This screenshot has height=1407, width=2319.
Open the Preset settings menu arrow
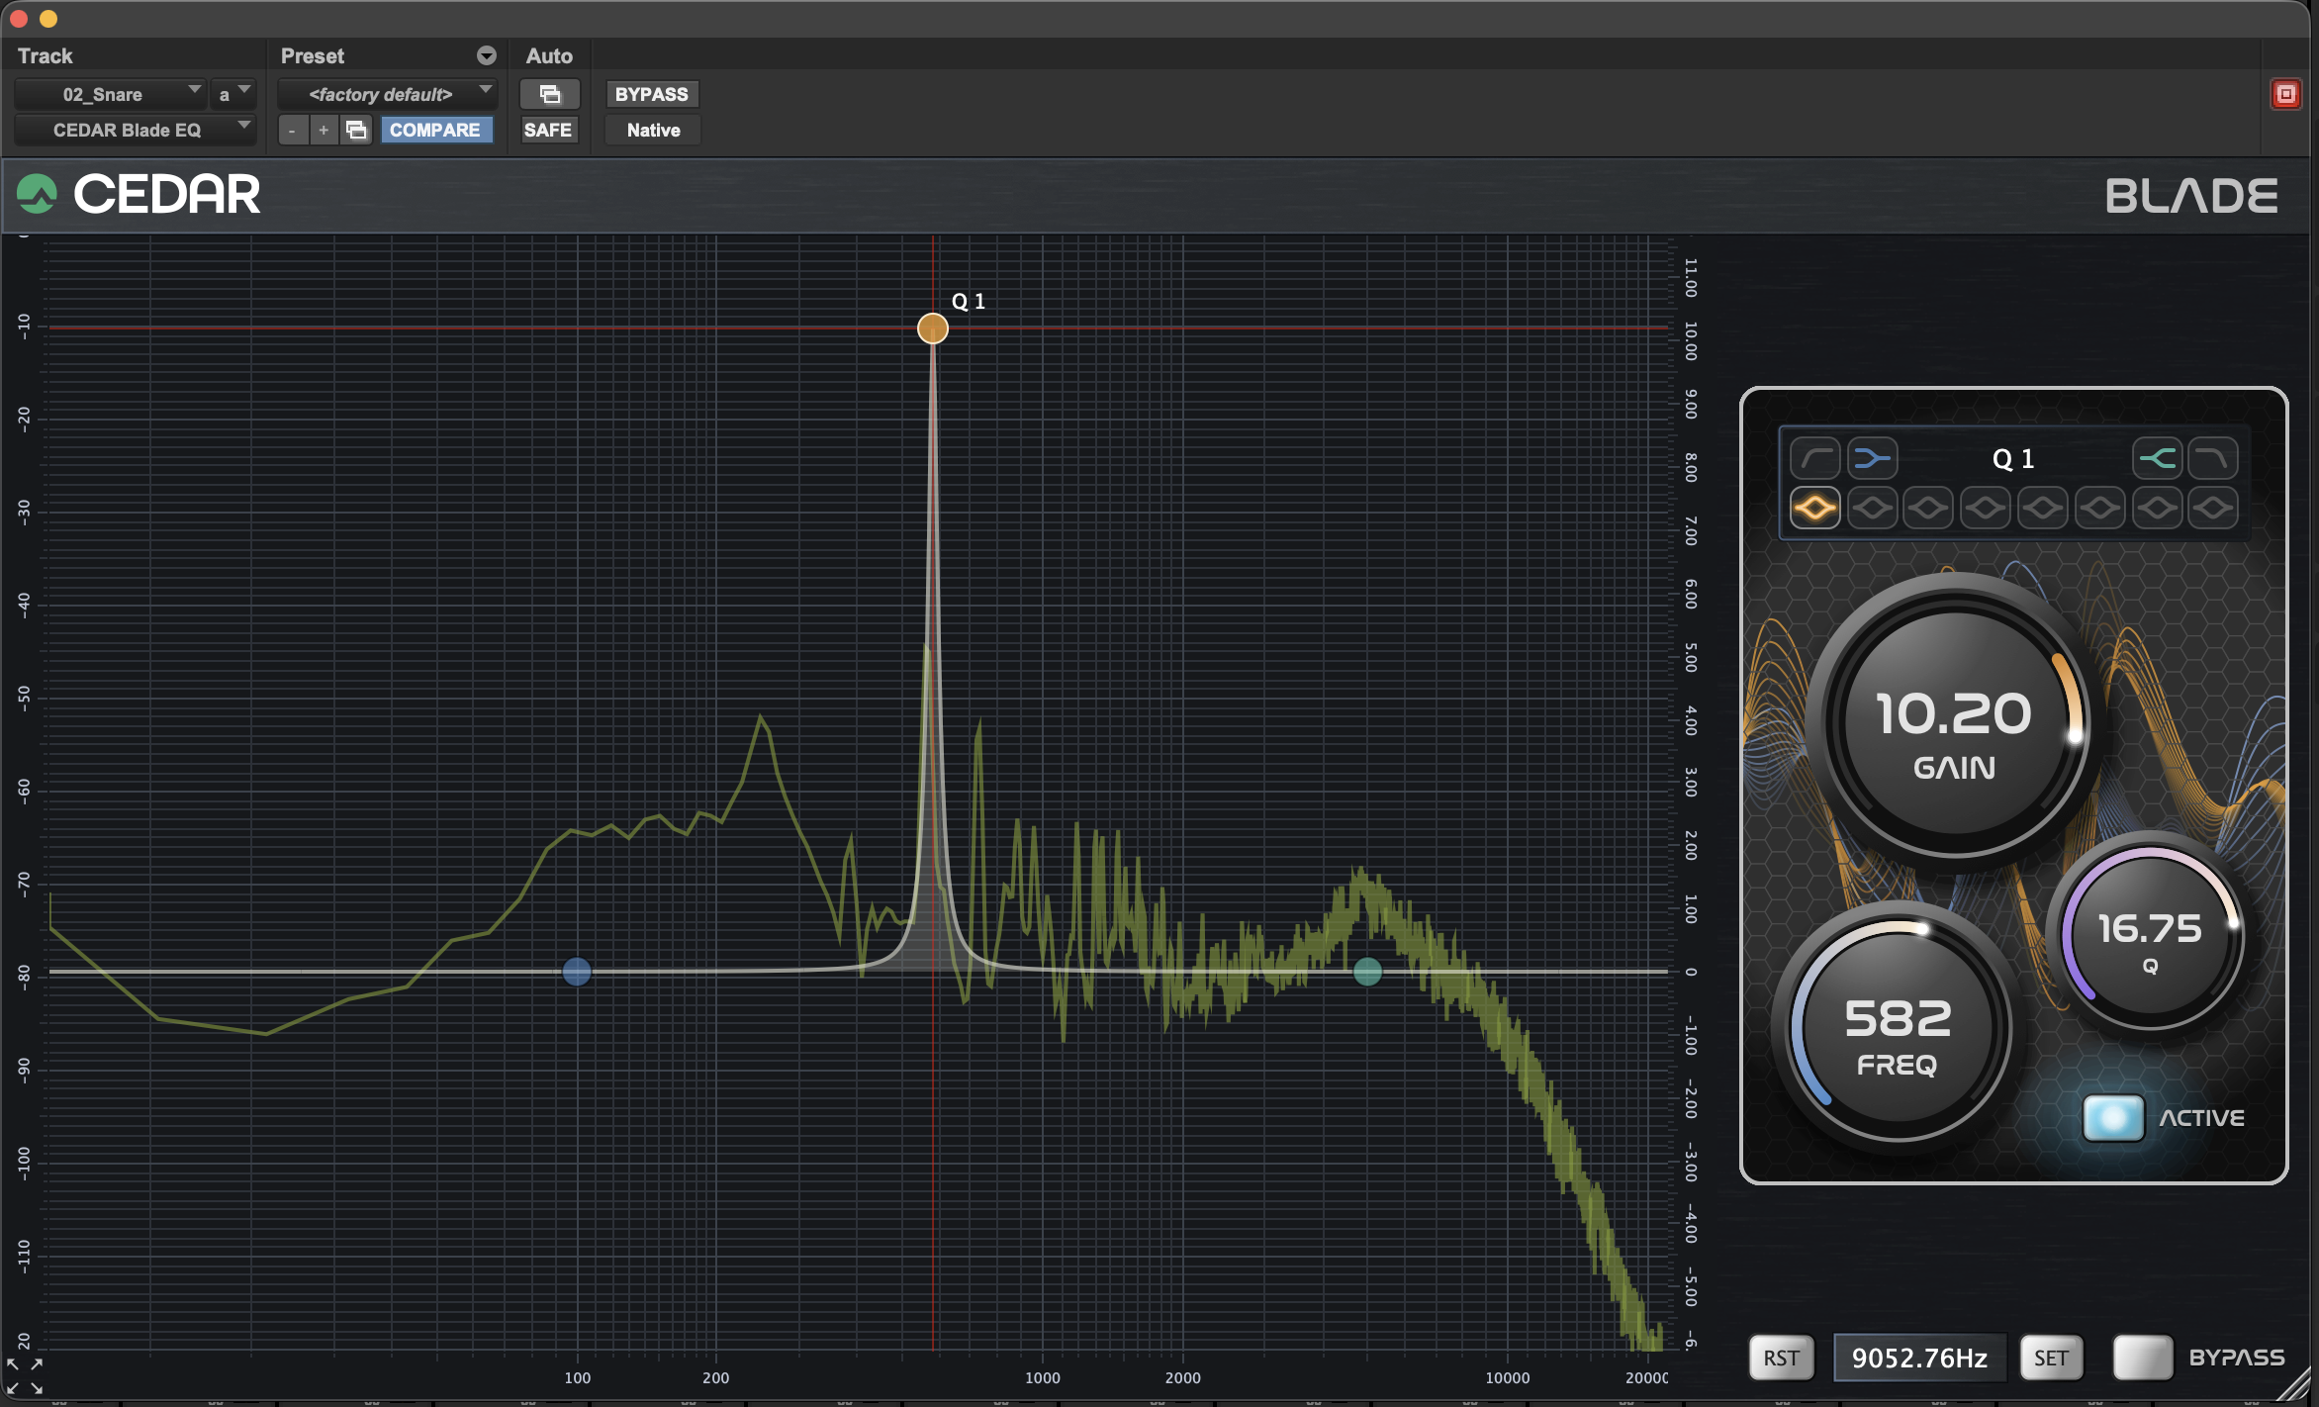pyautogui.click(x=487, y=55)
